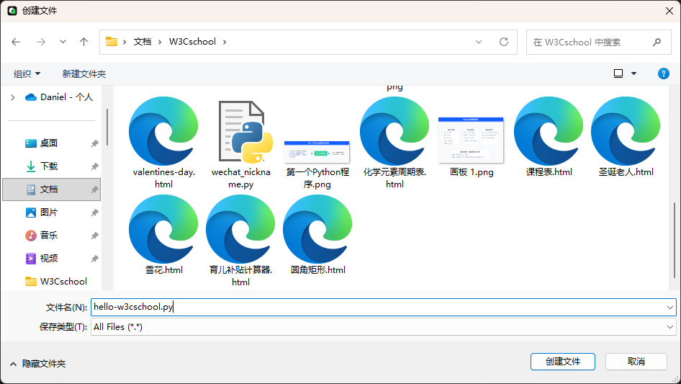Select W3Cschool breadcrumb in address bar
681x384 pixels.
[192, 42]
